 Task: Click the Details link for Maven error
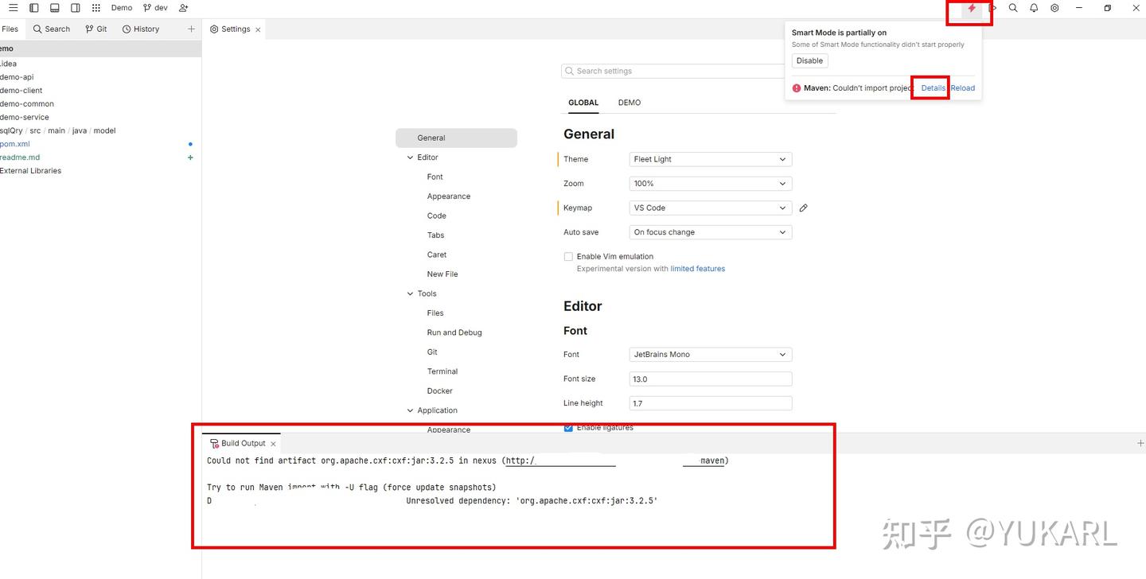click(x=934, y=88)
